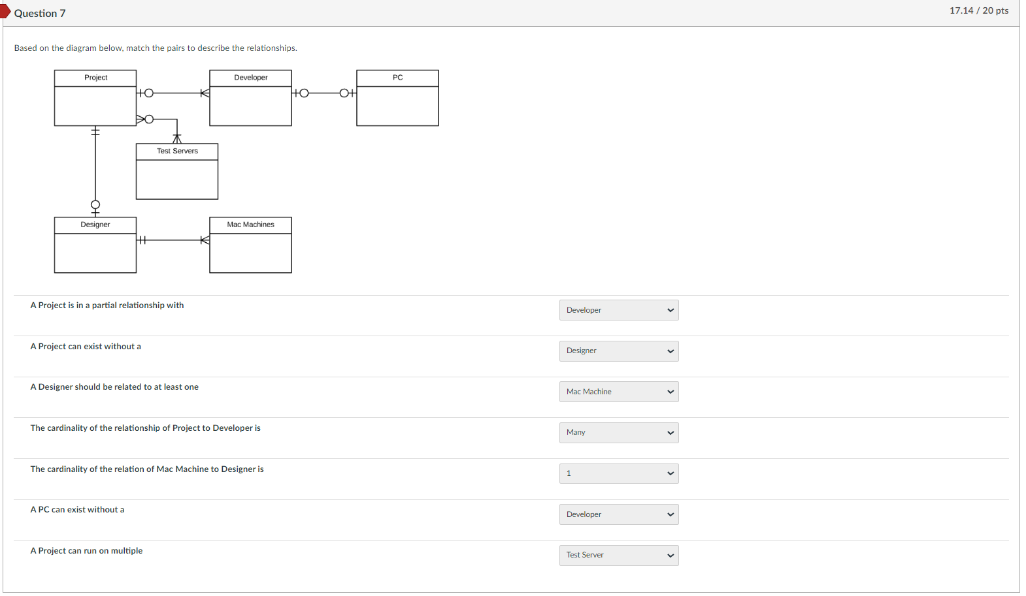Click the Mac Machines entity box
The image size is (1026, 596).
click(x=250, y=245)
